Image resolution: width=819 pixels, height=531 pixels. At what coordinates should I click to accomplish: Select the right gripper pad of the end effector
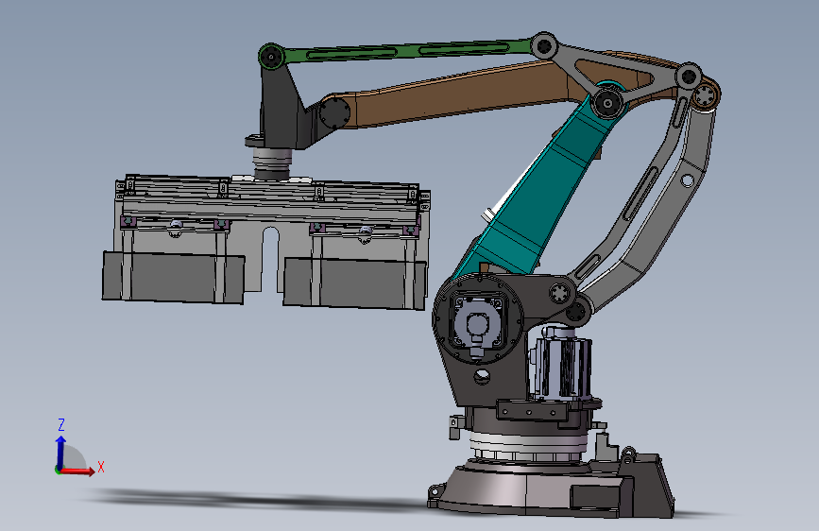point(355,283)
